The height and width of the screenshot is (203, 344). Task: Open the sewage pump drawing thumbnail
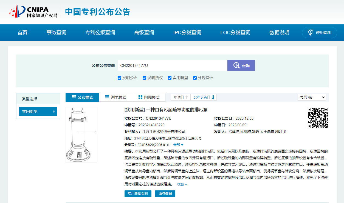click(x=81, y=135)
